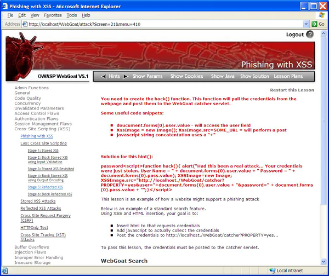Click inside the Address URL field

pos(166,24)
